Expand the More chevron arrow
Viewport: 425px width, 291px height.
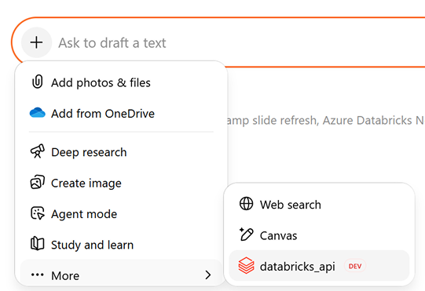[x=208, y=275]
